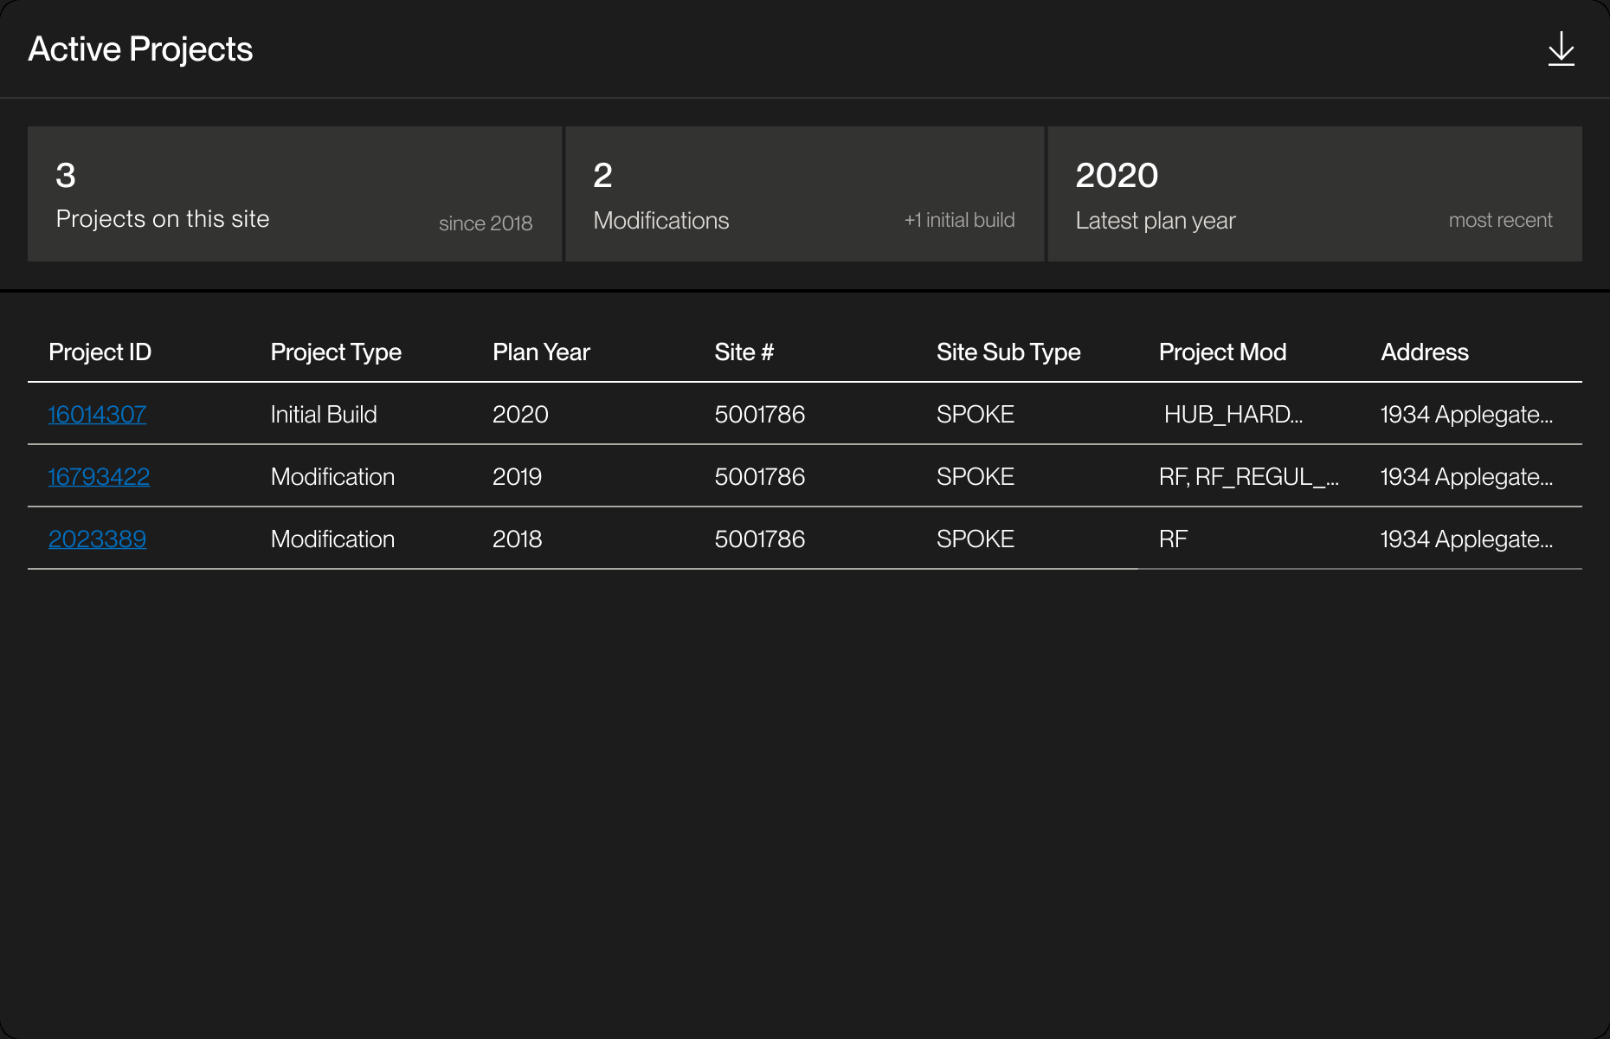Select the plan year 2018 cell
Screen dimensions: 1610x1039
click(x=517, y=539)
